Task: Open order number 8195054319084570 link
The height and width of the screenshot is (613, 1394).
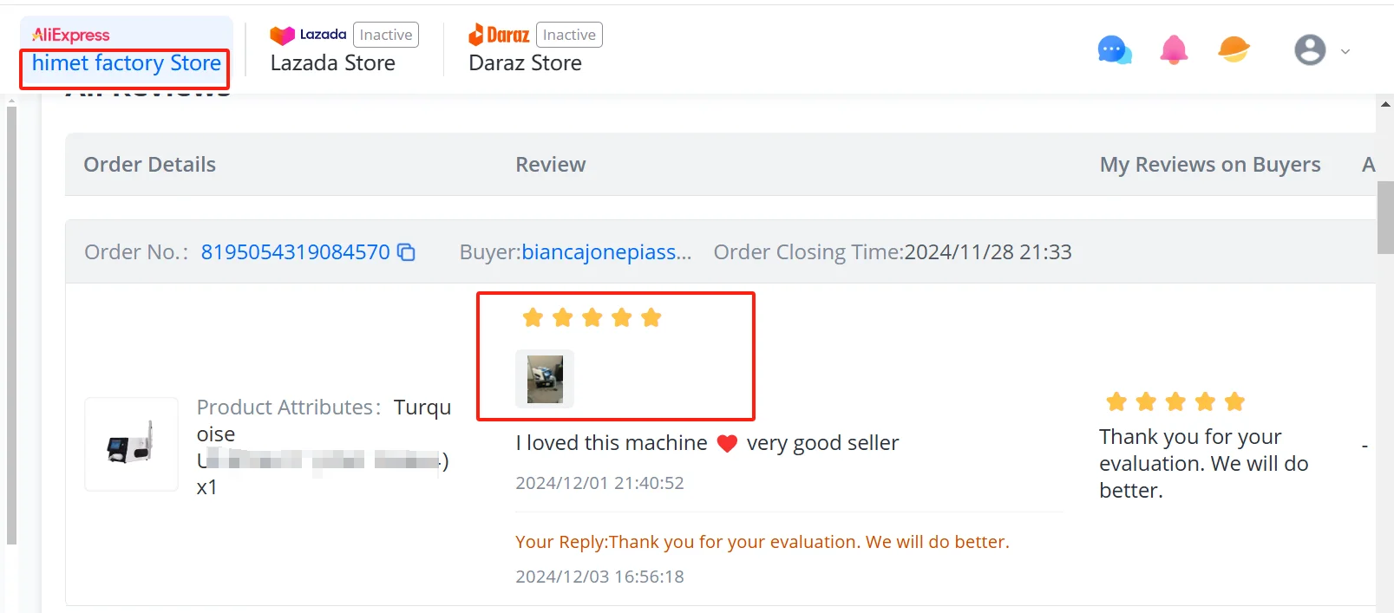Action: coord(296,252)
